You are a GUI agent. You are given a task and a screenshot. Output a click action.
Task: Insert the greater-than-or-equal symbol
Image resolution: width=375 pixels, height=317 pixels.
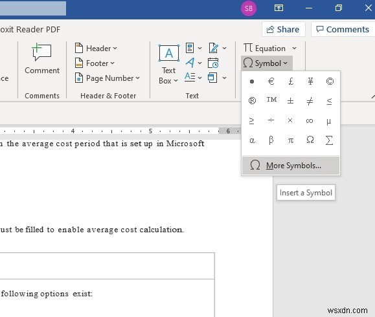(x=251, y=120)
